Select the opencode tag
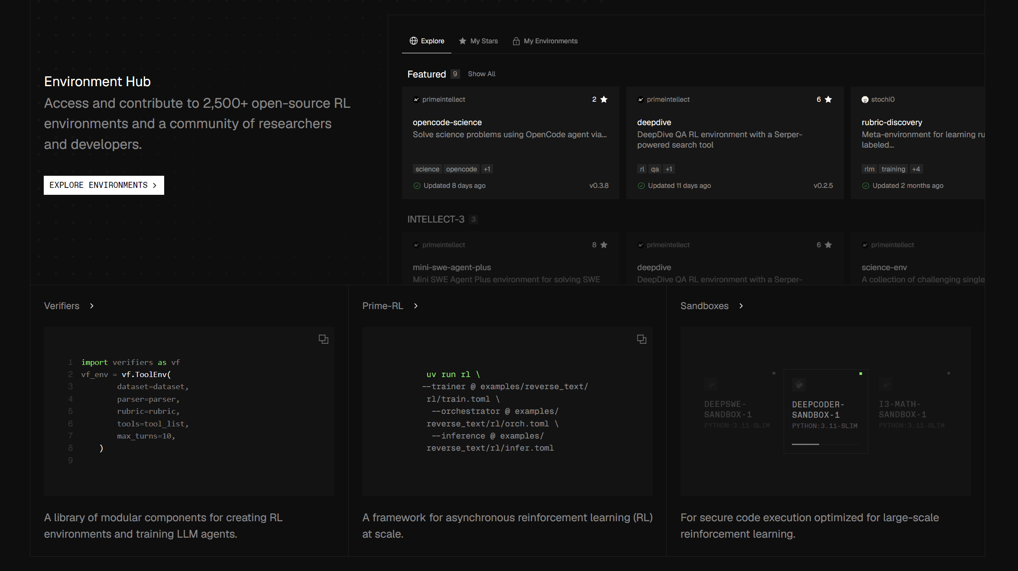The width and height of the screenshot is (1018, 571). click(461, 169)
